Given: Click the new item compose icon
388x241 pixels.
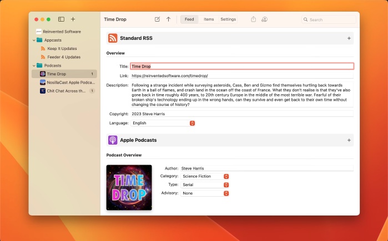Looking at the screenshot, I should click(157, 19).
